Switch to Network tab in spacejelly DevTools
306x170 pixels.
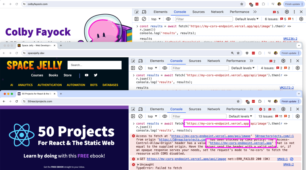click(214, 61)
